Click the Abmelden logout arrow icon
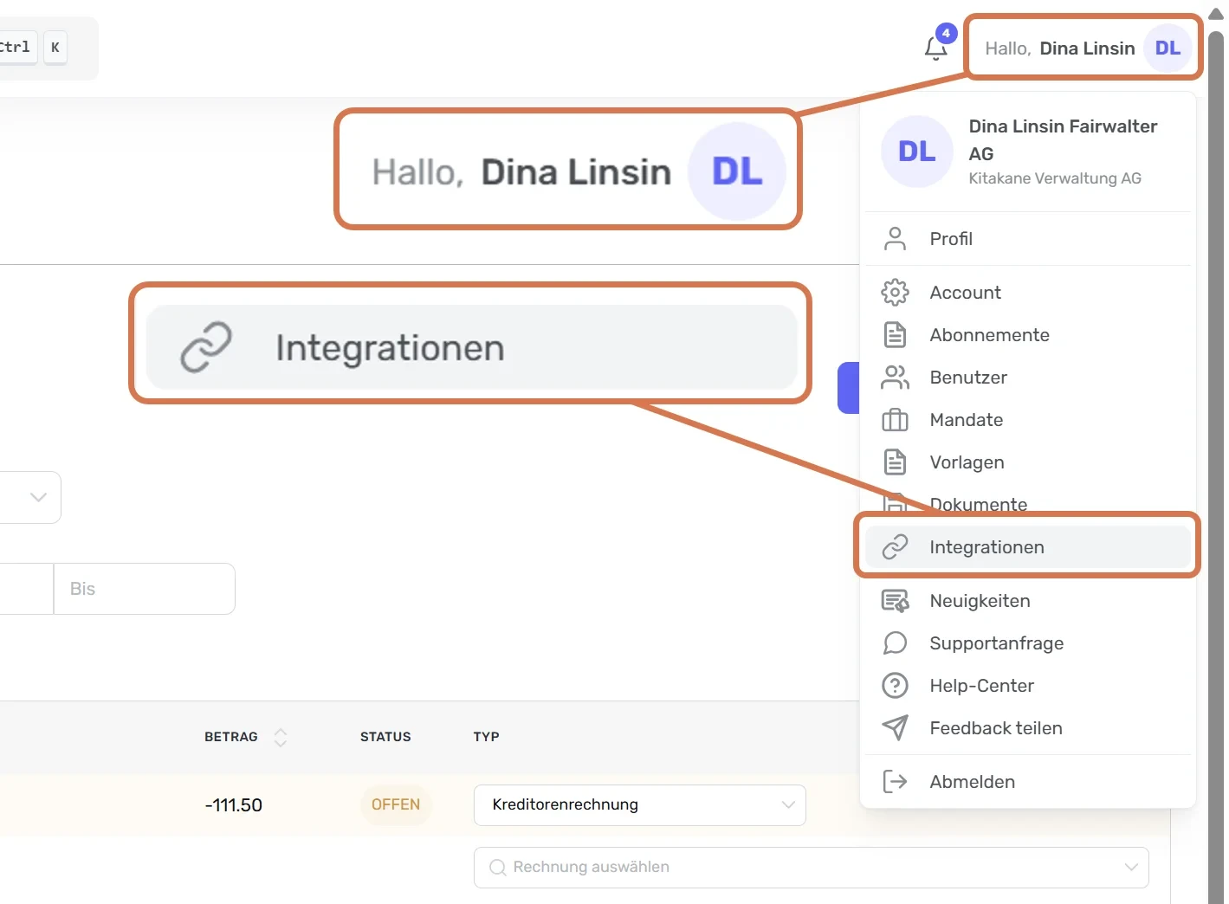The width and height of the screenshot is (1229, 904). 895,782
